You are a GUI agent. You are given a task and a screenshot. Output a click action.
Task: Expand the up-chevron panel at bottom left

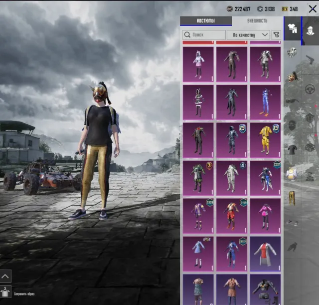(x=5, y=276)
